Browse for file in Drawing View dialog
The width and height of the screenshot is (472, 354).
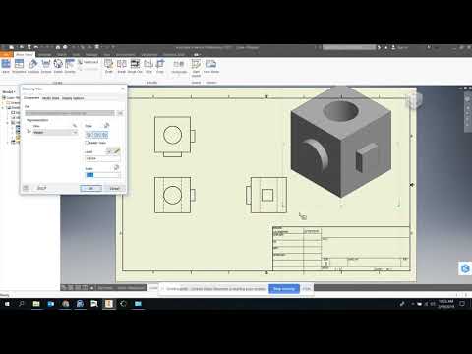tap(120, 113)
